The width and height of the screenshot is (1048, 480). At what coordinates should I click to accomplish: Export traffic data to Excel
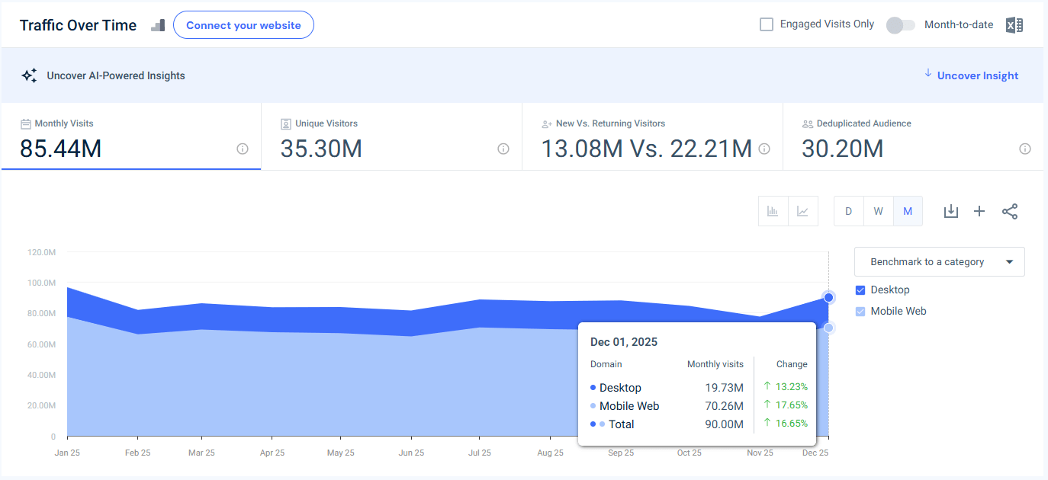[1014, 24]
